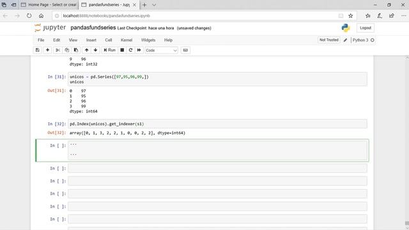Open the favorites hub icon

click(x=368, y=16)
